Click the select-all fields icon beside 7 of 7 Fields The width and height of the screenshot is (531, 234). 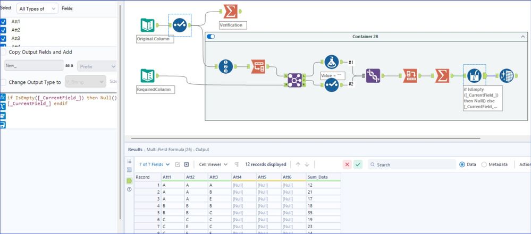(x=178, y=164)
